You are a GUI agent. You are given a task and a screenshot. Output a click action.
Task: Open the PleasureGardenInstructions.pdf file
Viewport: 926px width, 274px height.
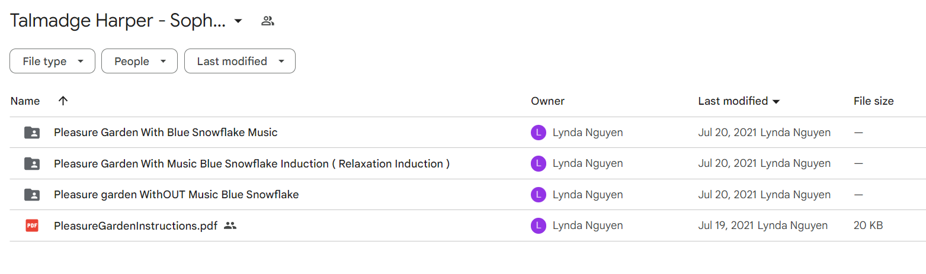point(136,225)
